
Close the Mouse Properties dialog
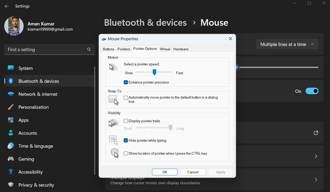[230, 39]
